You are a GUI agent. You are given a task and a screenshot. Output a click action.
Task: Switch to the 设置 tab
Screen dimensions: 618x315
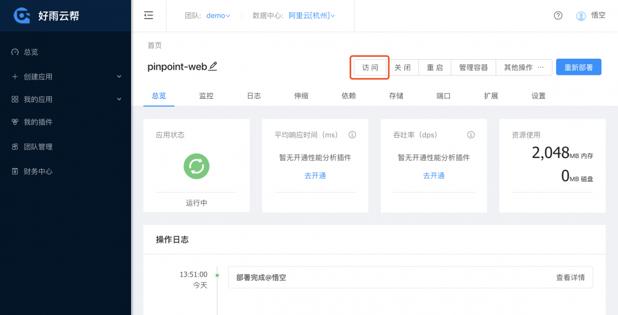[x=538, y=96]
